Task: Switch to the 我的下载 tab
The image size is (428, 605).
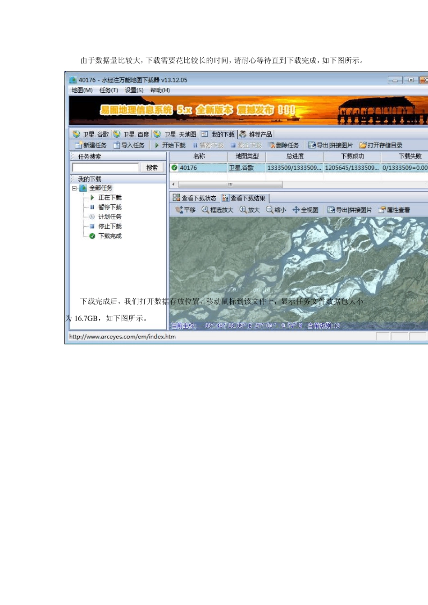Action: 218,134
